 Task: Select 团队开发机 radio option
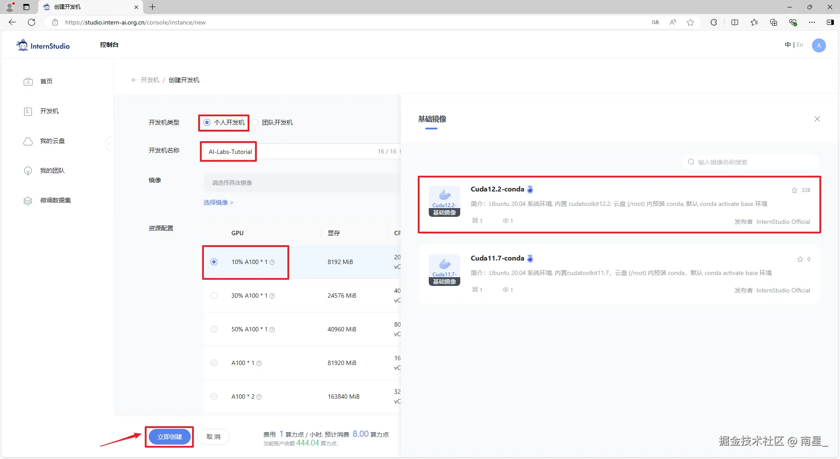(255, 122)
